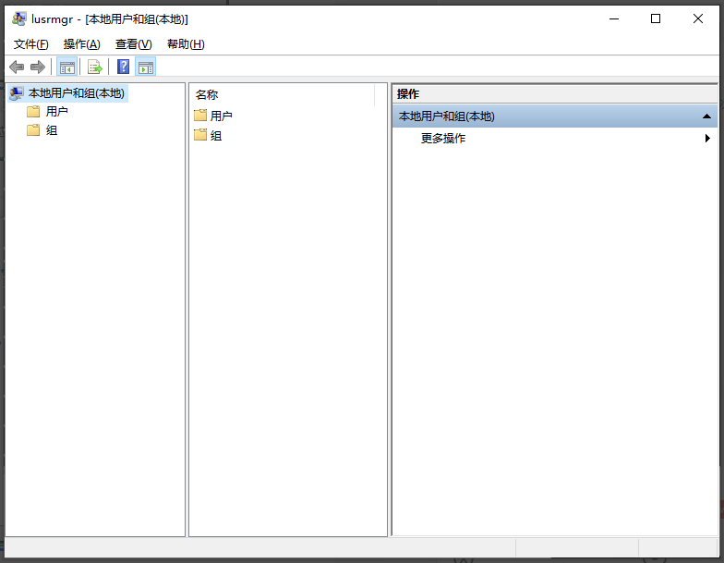This screenshot has width=724, height=563.
Task: Open the 文件(F) menu
Action: pos(31,44)
